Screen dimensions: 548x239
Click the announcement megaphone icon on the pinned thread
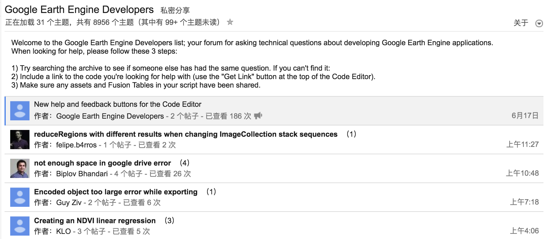pyautogui.click(x=259, y=116)
